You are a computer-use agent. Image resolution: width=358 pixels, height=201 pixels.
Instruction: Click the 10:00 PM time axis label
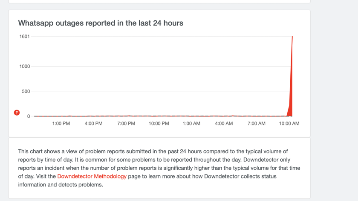coord(159,123)
